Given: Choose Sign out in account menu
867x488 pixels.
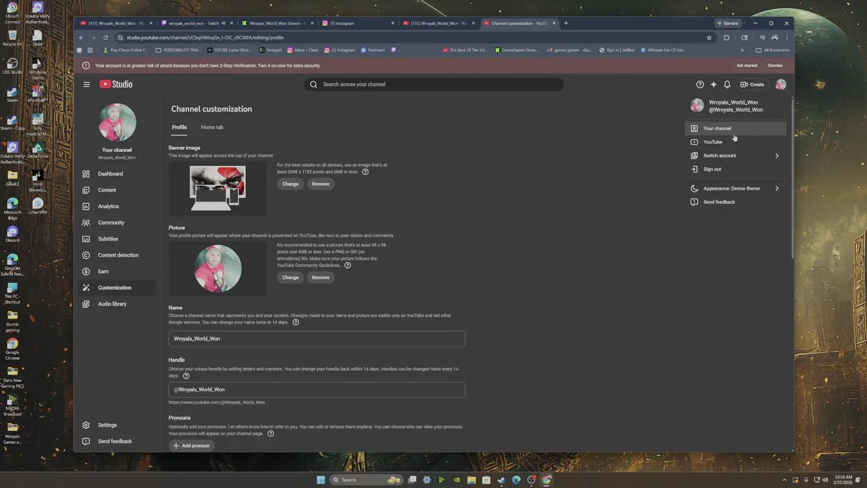Looking at the screenshot, I should click(735, 169).
